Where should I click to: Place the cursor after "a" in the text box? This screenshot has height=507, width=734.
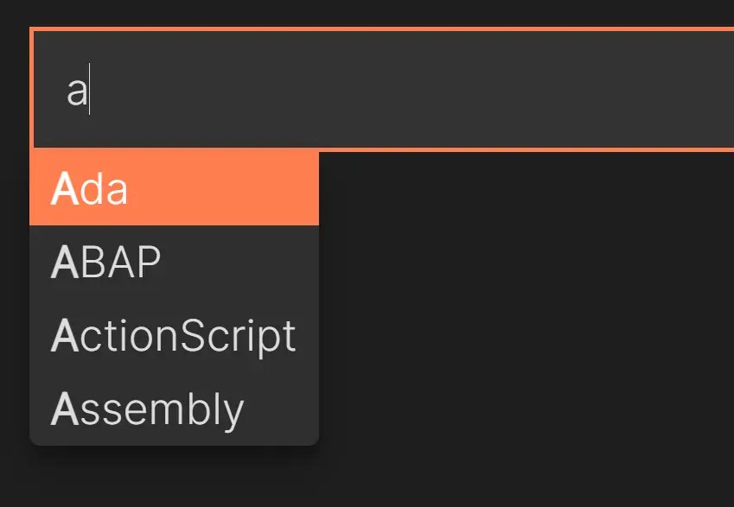pos(90,90)
